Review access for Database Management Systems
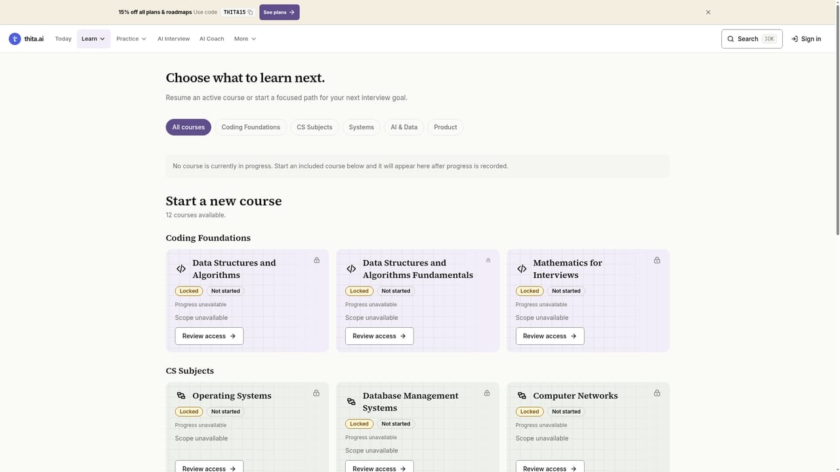The height and width of the screenshot is (472, 840). point(379,466)
